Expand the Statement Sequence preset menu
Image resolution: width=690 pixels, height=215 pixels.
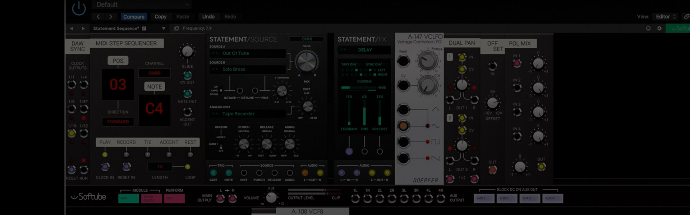point(164,28)
